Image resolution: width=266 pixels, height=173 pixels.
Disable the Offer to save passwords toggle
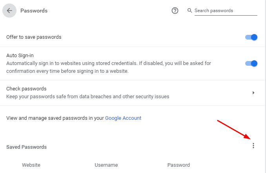(251, 37)
